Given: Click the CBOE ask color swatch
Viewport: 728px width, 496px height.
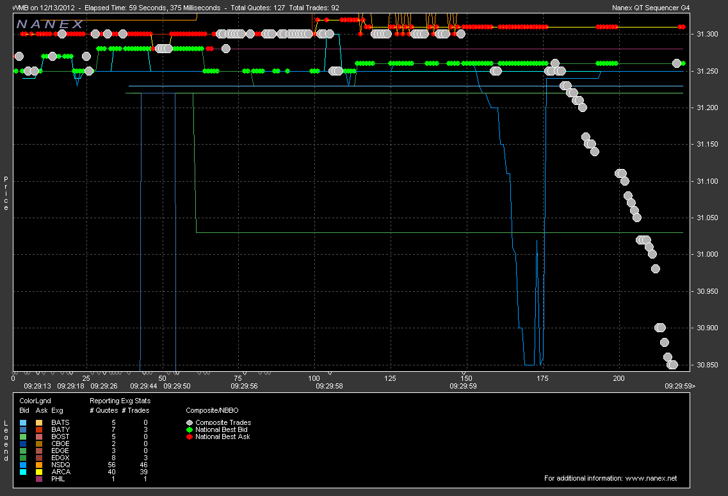Looking at the screenshot, I should pyautogui.click(x=39, y=444).
